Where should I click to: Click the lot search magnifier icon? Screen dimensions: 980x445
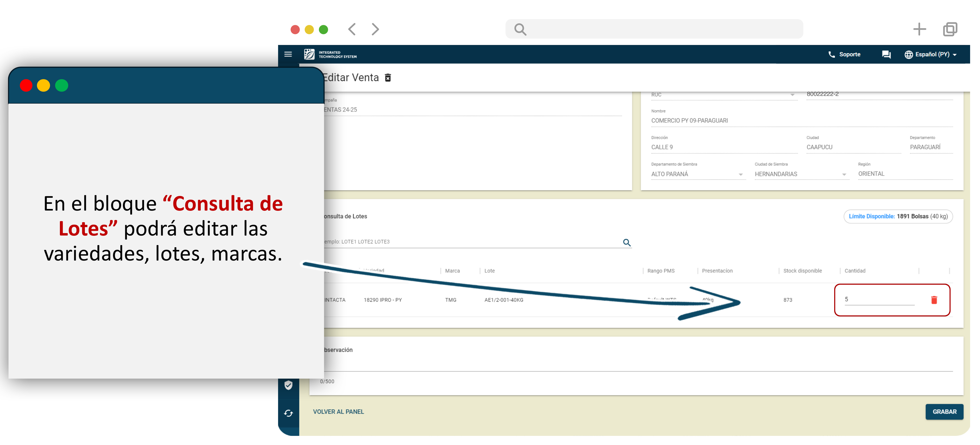(627, 243)
